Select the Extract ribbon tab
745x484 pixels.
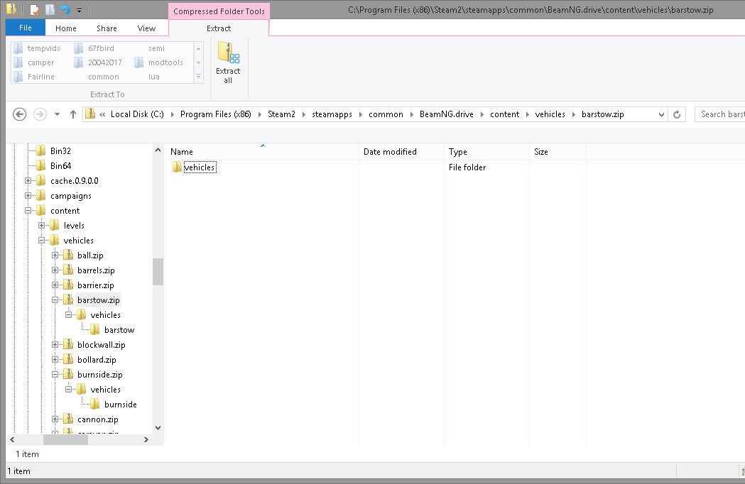click(x=219, y=28)
